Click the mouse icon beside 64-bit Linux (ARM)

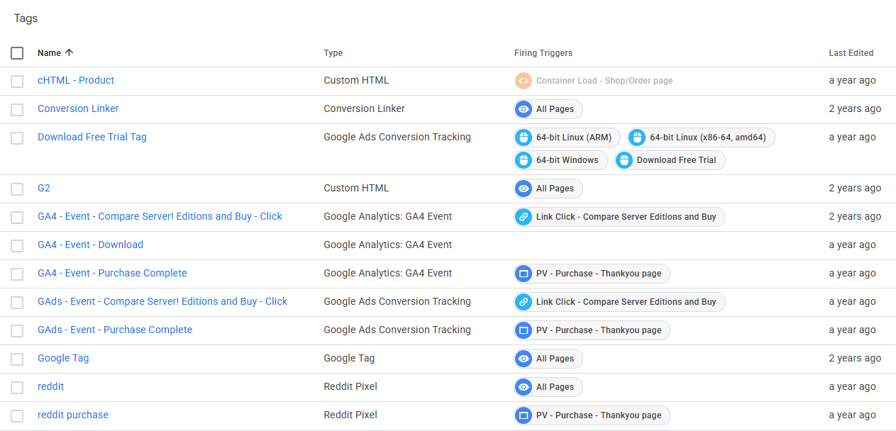pos(524,138)
